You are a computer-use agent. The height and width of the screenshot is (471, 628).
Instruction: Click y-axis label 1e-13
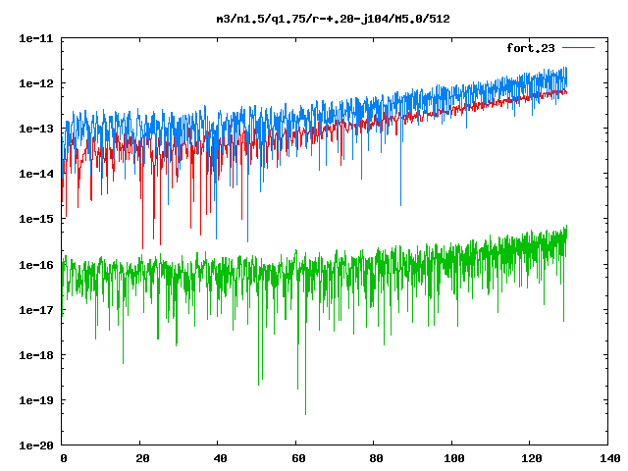tap(36, 129)
